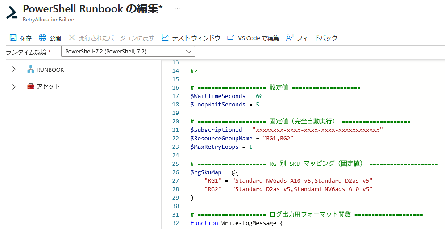This screenshot has height=229, width=445.
Task: Expand the RUNBOOK tree node
Action: coord(14,70)
